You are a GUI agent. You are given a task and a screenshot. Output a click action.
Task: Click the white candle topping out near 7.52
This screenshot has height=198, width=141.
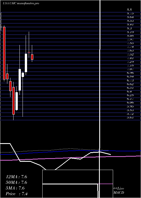point(26,63)
